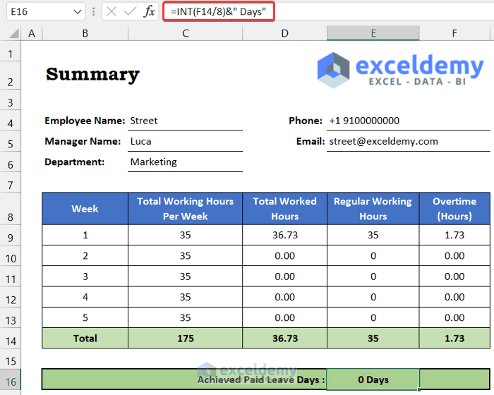Click the Phone label

click(x=306, y=121)
